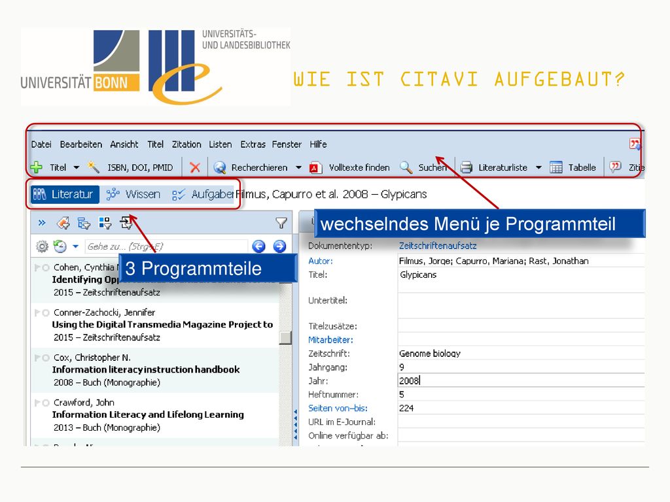Click the Mitarbeiter field label link
This screenshot has height=502, width=670.
pos(330,340)
